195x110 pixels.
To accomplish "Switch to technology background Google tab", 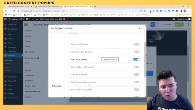I will click(19, 6).
